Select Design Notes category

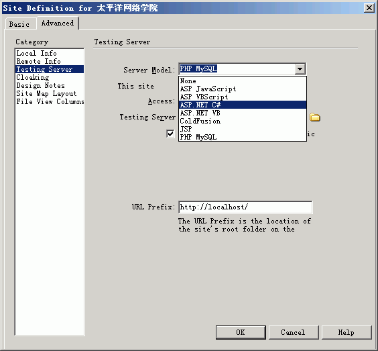coord(40,85)
